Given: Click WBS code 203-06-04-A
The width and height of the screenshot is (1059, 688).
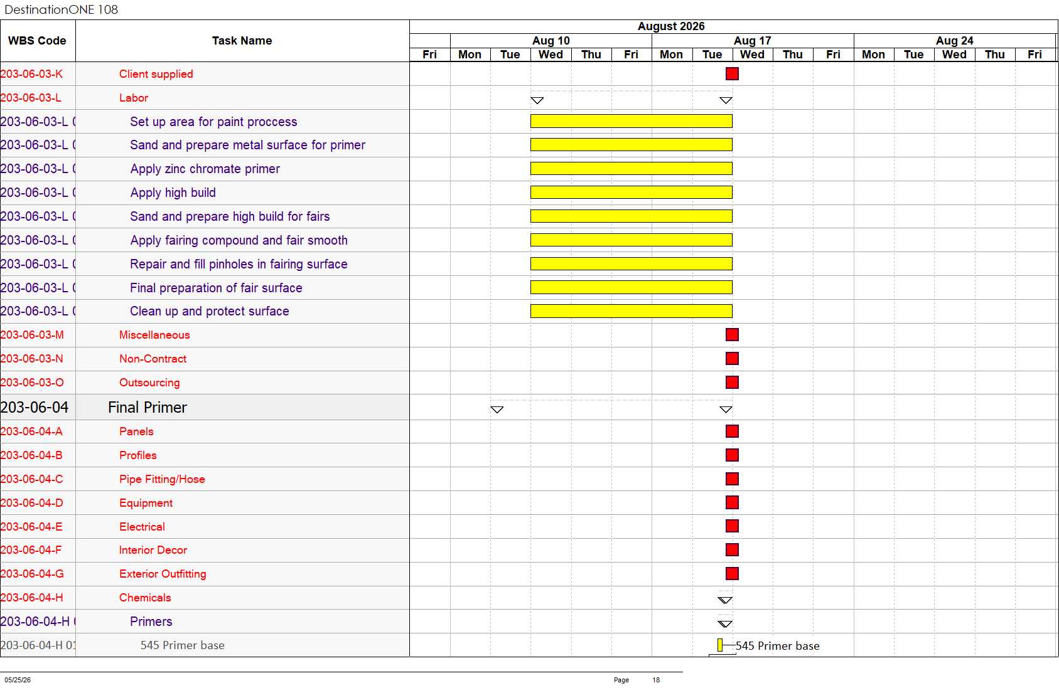Looking at the screenshot, I should 31,431.
